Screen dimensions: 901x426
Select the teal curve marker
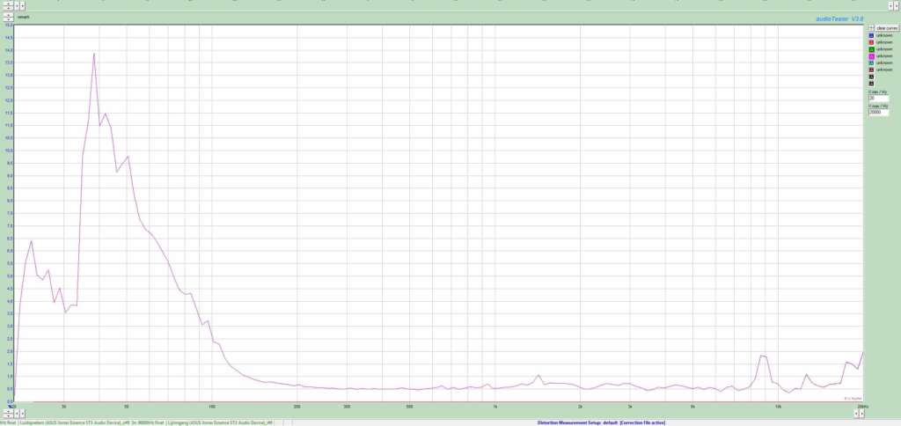click(871, 62)
